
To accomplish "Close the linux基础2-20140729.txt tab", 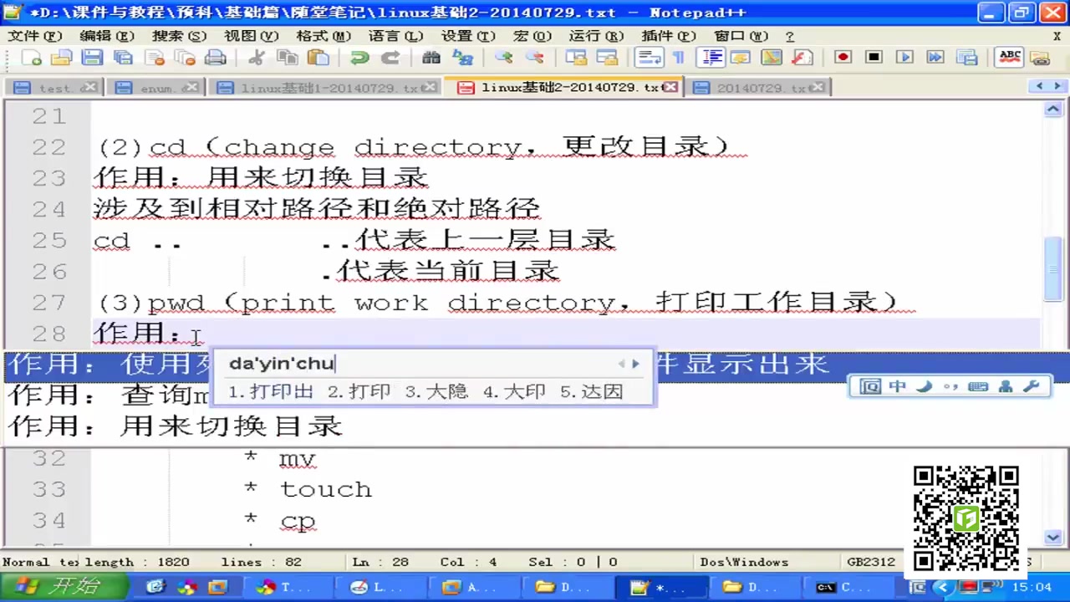I will 670,87.
